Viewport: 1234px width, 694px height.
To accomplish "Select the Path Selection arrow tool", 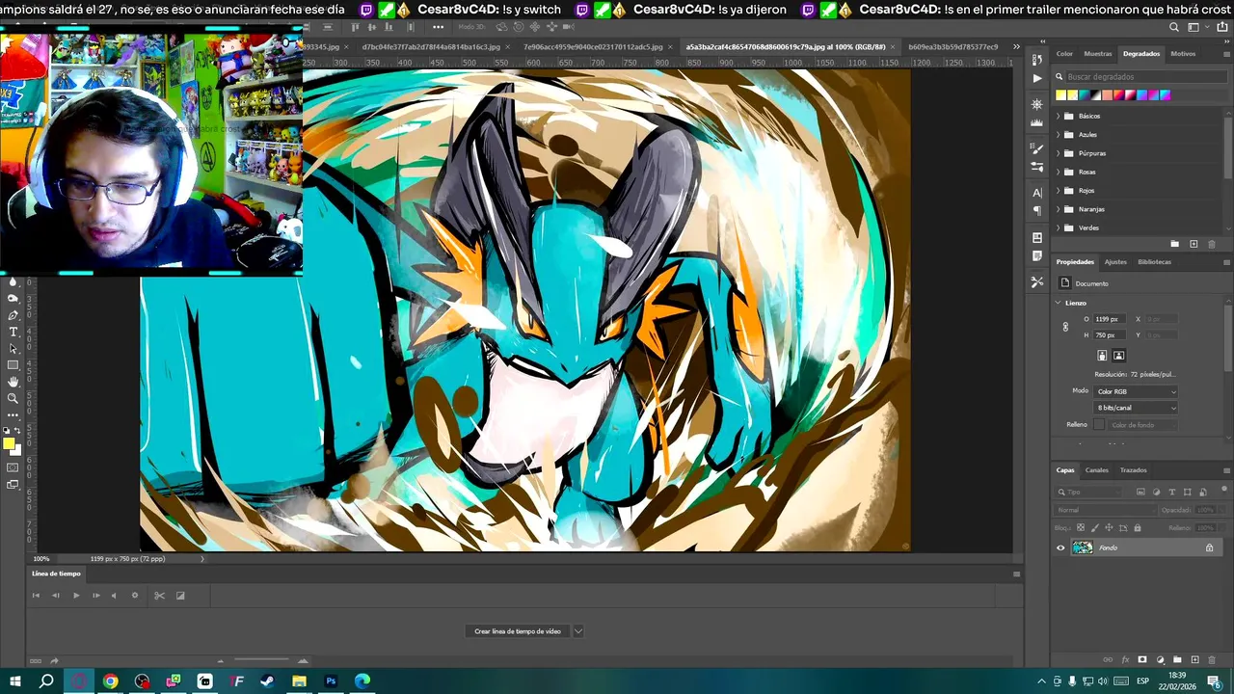I will coord(13,348).
